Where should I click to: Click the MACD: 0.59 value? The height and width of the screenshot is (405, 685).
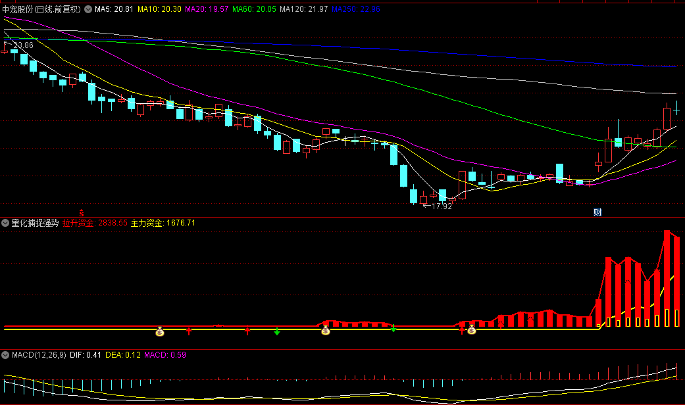click(165, 355)
